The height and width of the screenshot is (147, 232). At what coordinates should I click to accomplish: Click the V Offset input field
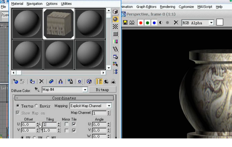click(29, 130)
